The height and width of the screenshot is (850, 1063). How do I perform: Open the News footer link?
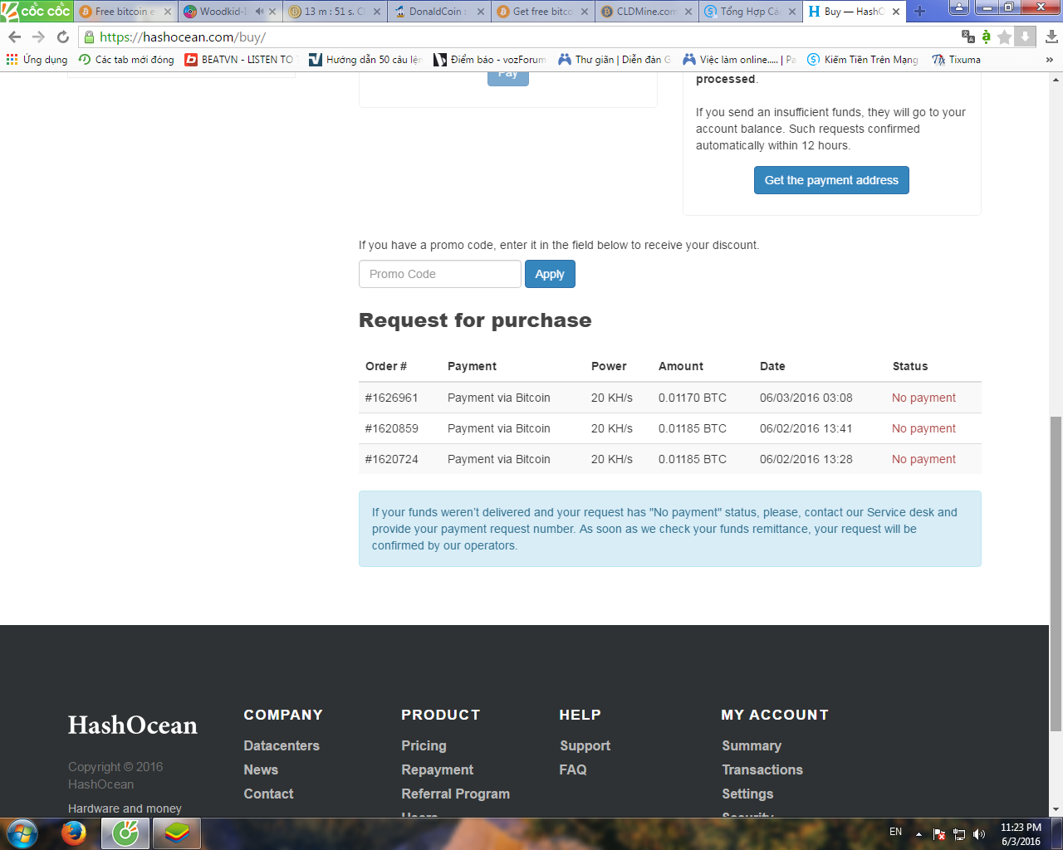coord(261,769)
